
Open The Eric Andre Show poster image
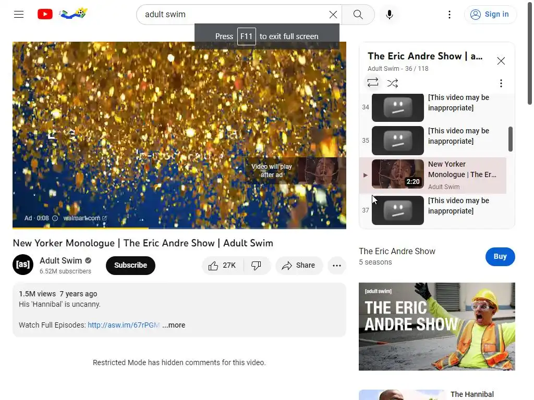click(x=436, y=327)
